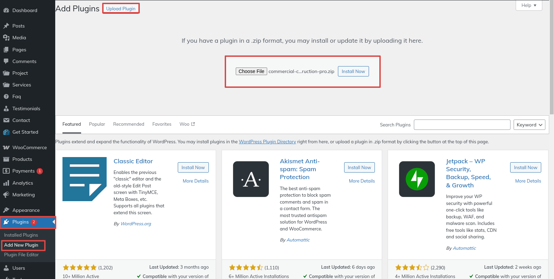This screenshot has width=554, height=279.
Task: Open the Keyword search type dropdown
Action: (x=529, y=125)
